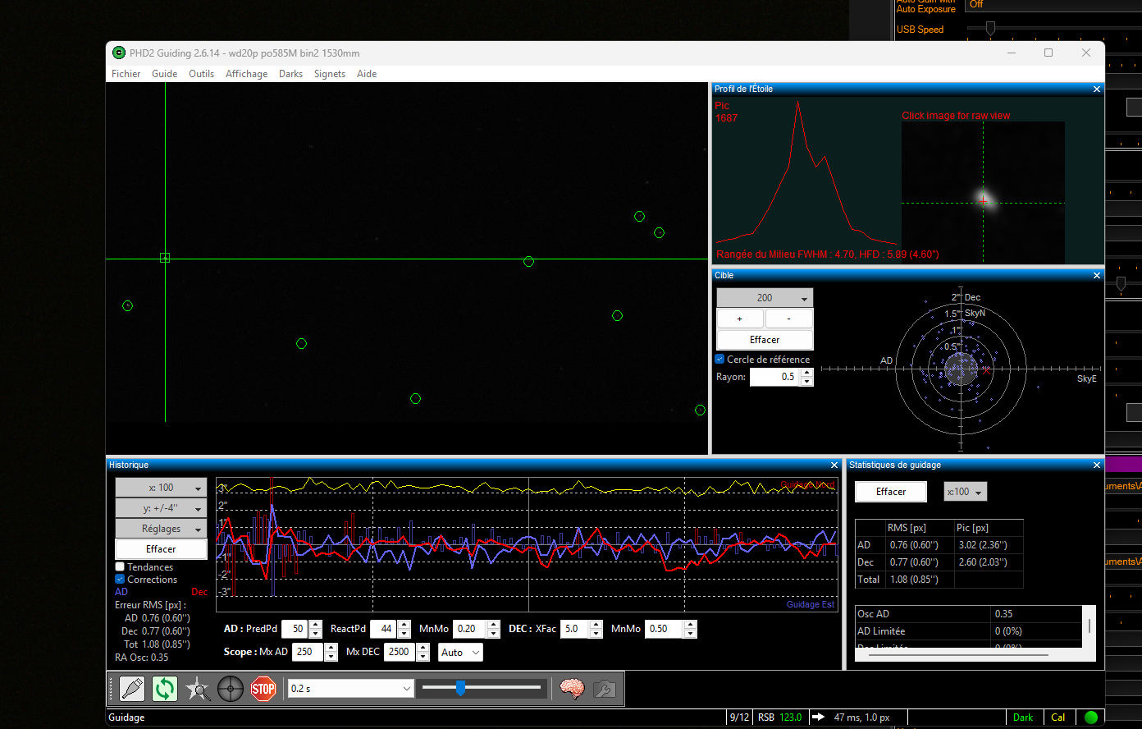The width and height of the screenshot is (1142, 729).
Task: Uncheck the Corrections checkbox
Action: (x=120, y=579)
